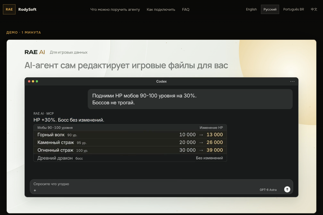Click the RAE logo badge
323x215 pixels.
click(9, 9)
